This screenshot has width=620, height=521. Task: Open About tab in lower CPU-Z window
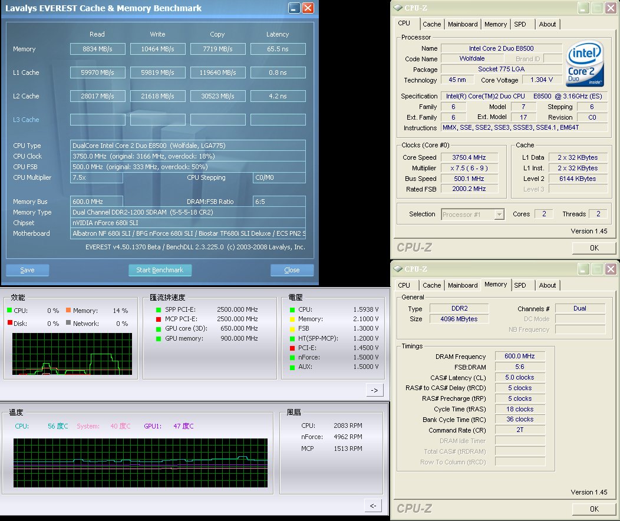548,285
